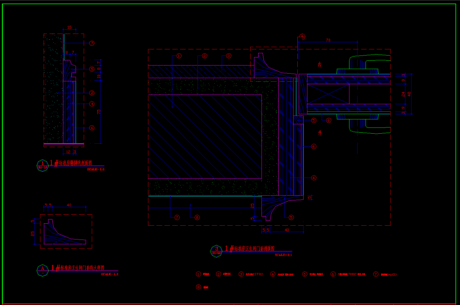Select callout bubble 3 above the door section

point(229,56)
